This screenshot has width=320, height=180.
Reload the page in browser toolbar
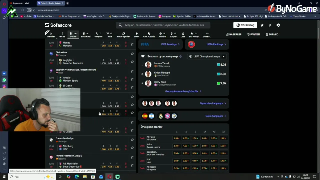(x=22, y=10)
